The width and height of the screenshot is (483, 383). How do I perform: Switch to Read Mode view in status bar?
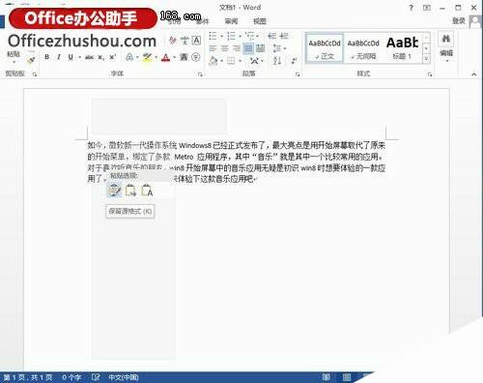(327, 377)
